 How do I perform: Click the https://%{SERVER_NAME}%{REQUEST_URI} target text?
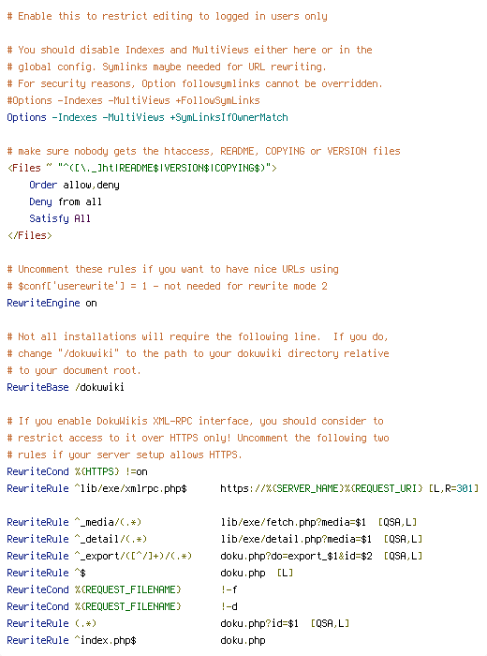[321, 488]
